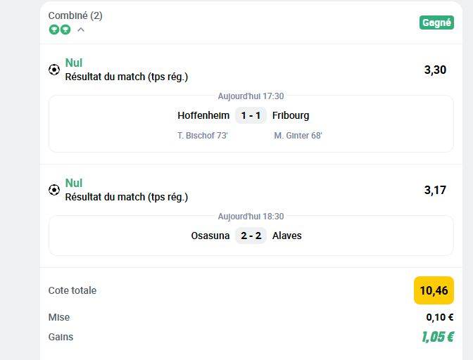Image resolution: width=473 pixels, height=360 pixels.
Task: Click the 3,30 odds value
Action: coord(435,70)
